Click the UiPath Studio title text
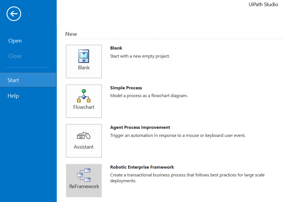Image resolution: width=286 pixels, height=202 pixels. [x=263, y=4]
